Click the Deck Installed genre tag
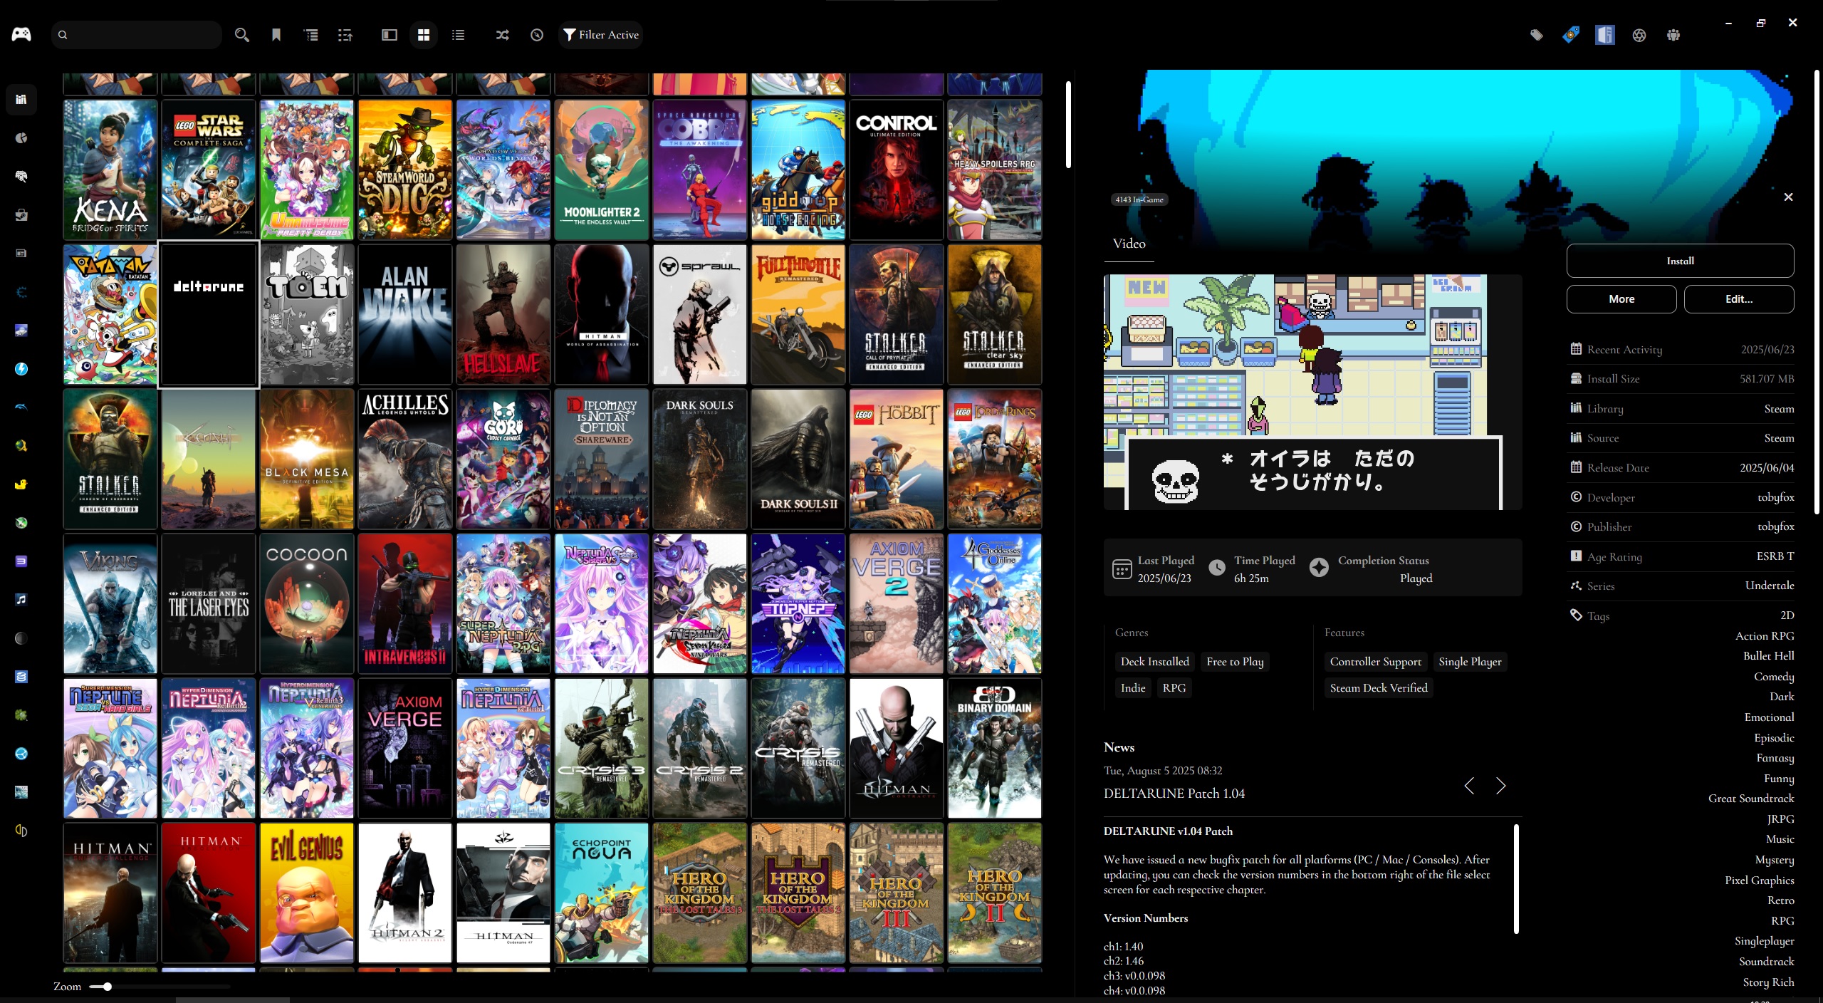1823x1003 pixels. (x=1154, y=662)
